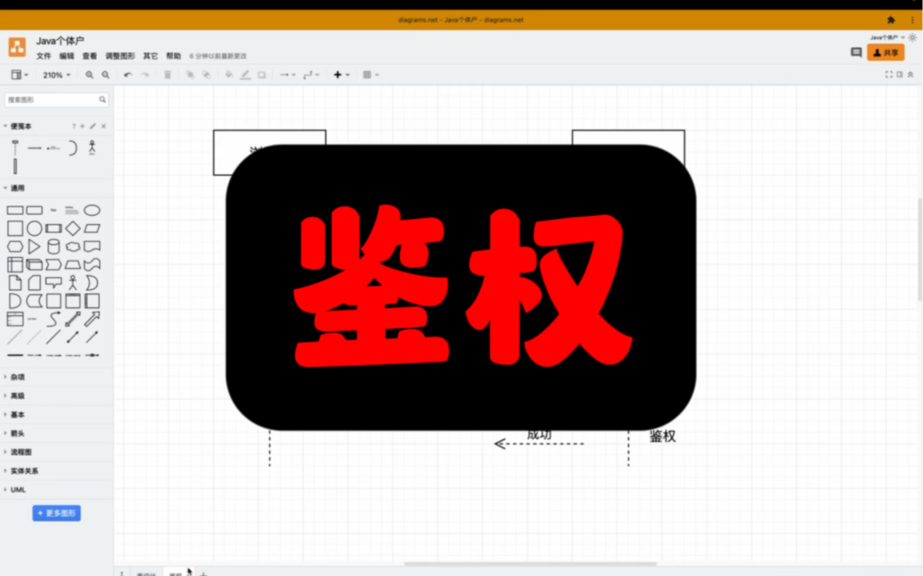Switch appearance with the sun icon

coord(913,37)
